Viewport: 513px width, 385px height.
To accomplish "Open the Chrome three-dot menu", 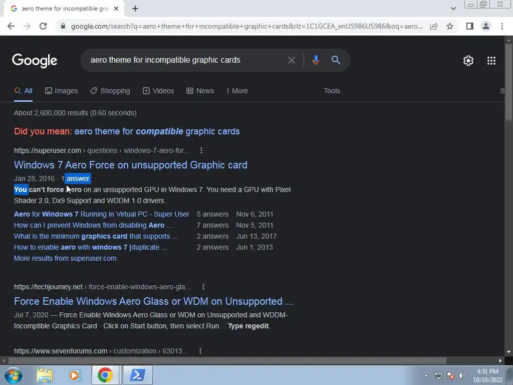I will click(x=502, y=26).
